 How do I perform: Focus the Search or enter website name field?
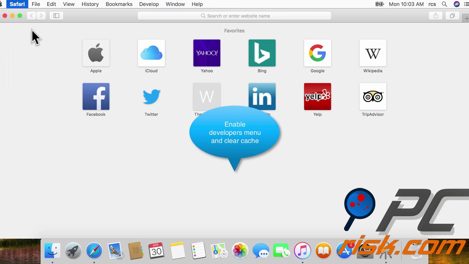click(x=234, y=16)
